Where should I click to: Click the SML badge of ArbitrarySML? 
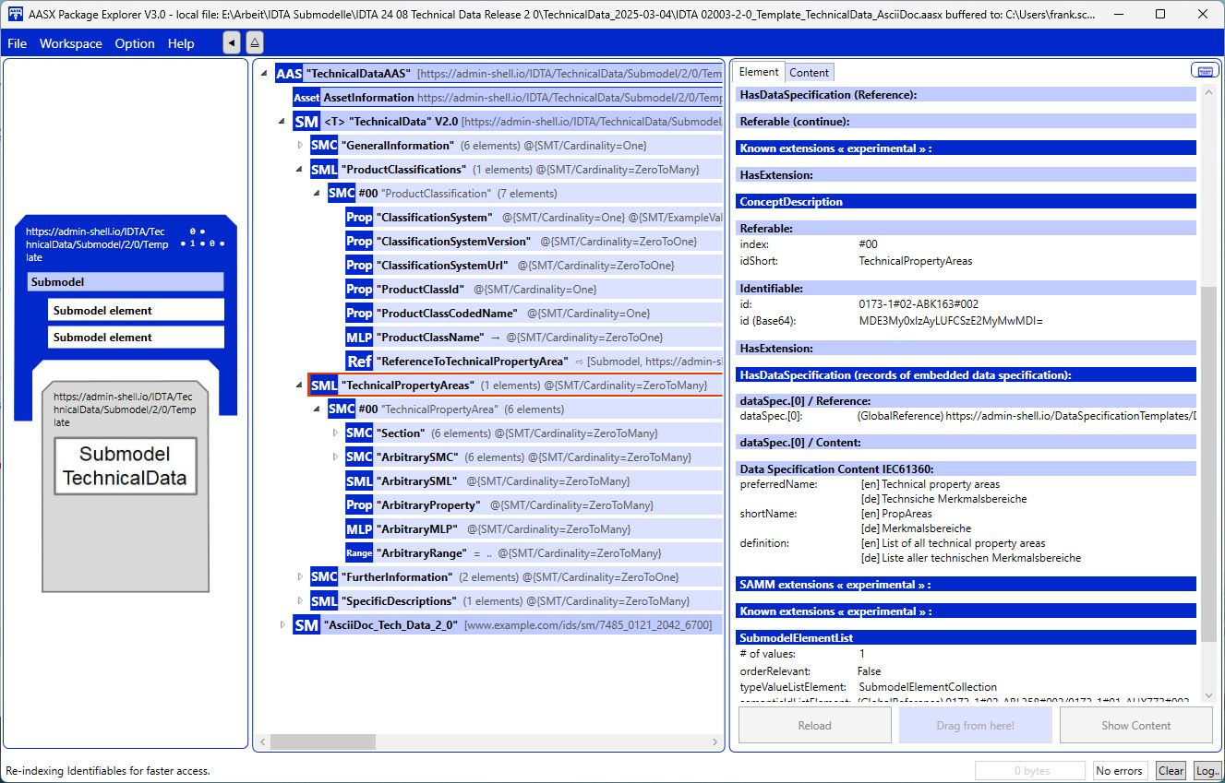coord(359,481)
